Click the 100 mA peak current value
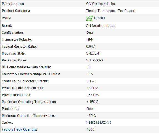159x134 pixels. pyautogui.click(x=92, y=88)
